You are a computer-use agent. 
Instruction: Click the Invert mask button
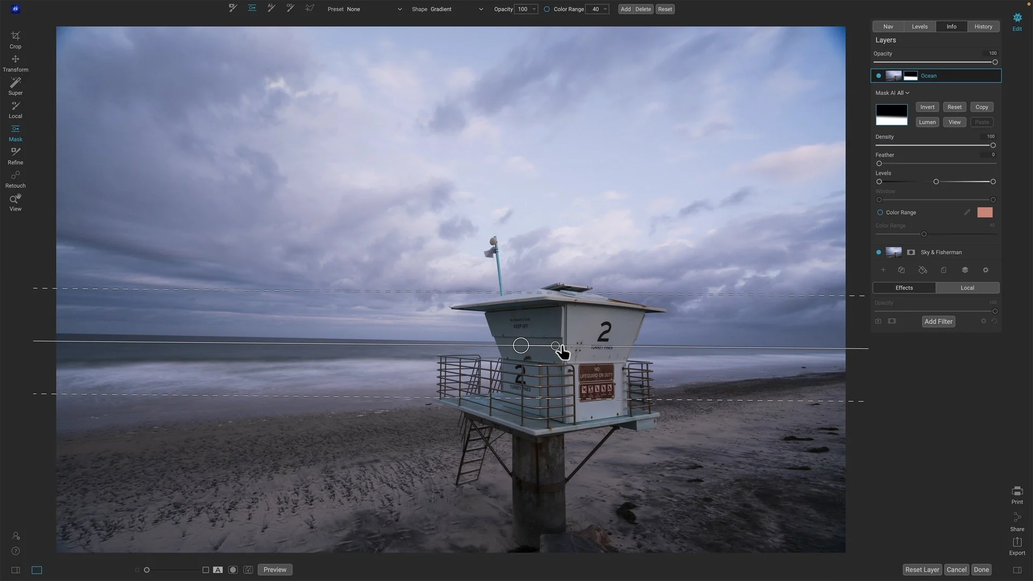pyautogui.click(x=927, y=107)
